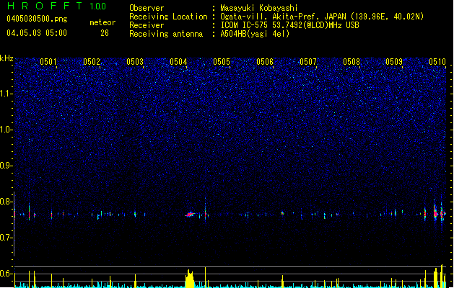Click time marker 0508
The width and height of the screenshot is (454, 288).
(x=352, y=62)
